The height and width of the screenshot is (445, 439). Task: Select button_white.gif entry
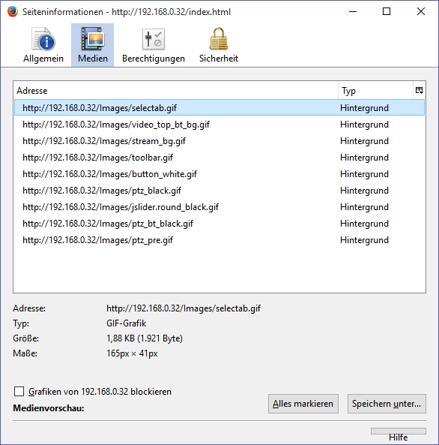pos(219,173)
